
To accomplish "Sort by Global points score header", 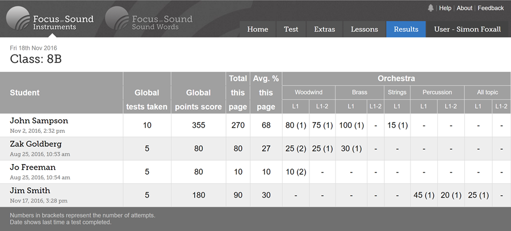I will pos(199,93).
